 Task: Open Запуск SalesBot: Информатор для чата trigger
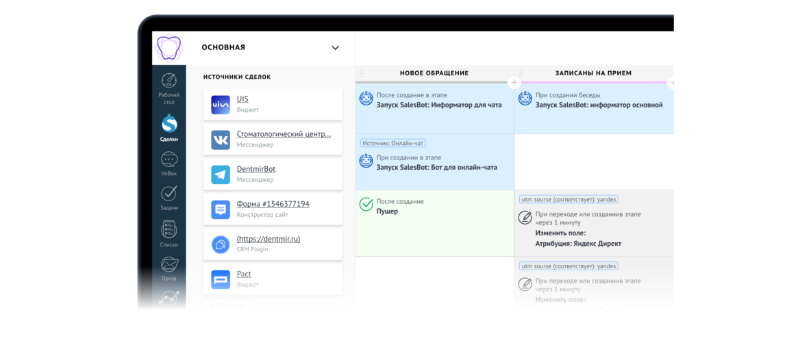pyautogui.click(x=439, y=105)
